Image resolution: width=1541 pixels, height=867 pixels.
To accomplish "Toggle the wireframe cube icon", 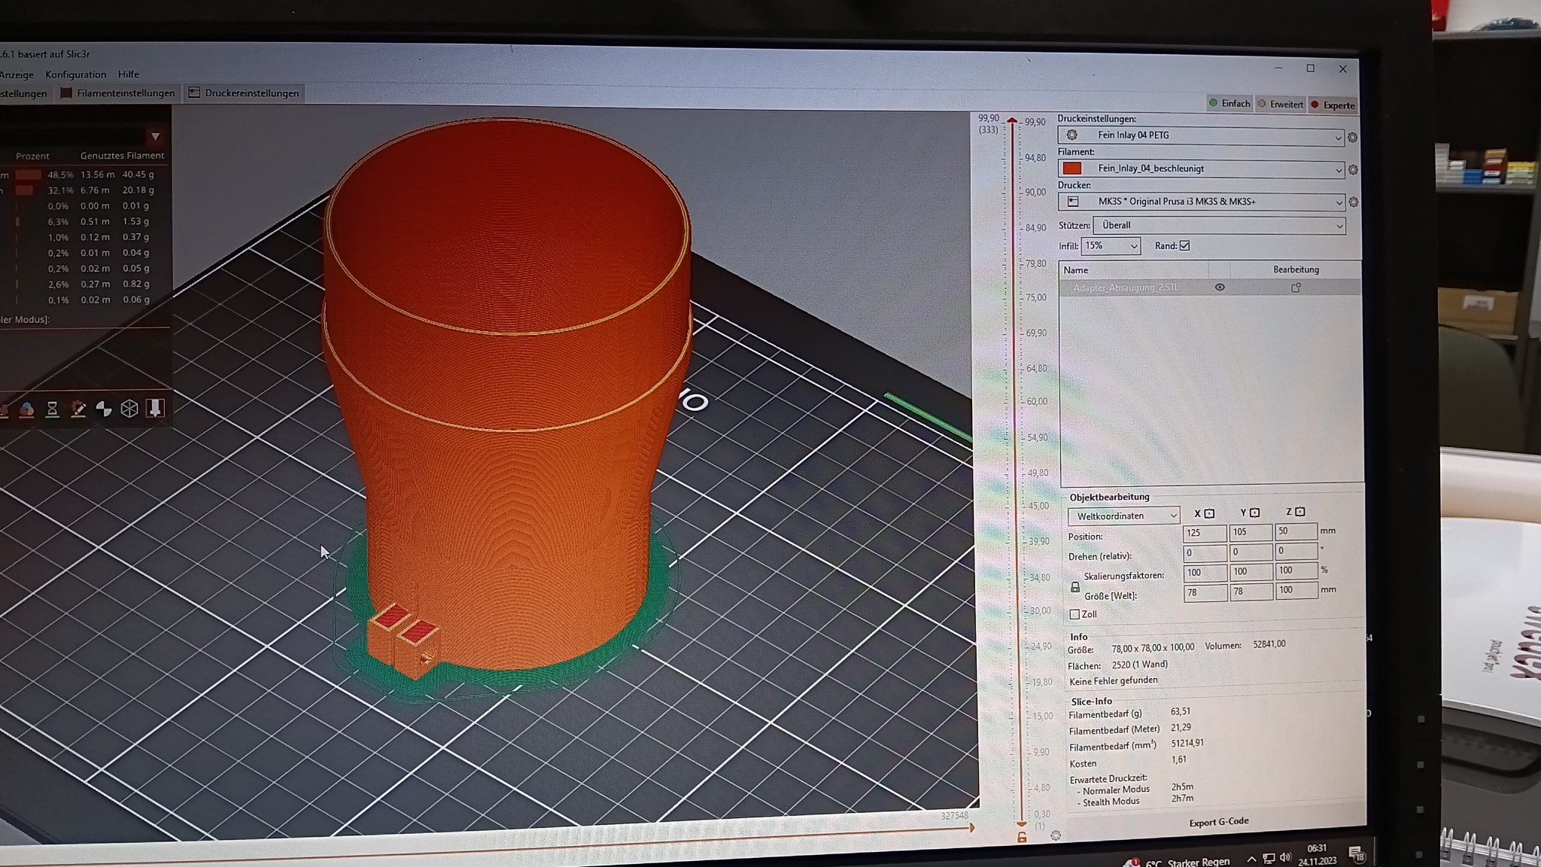I will [x=129, y=409].
